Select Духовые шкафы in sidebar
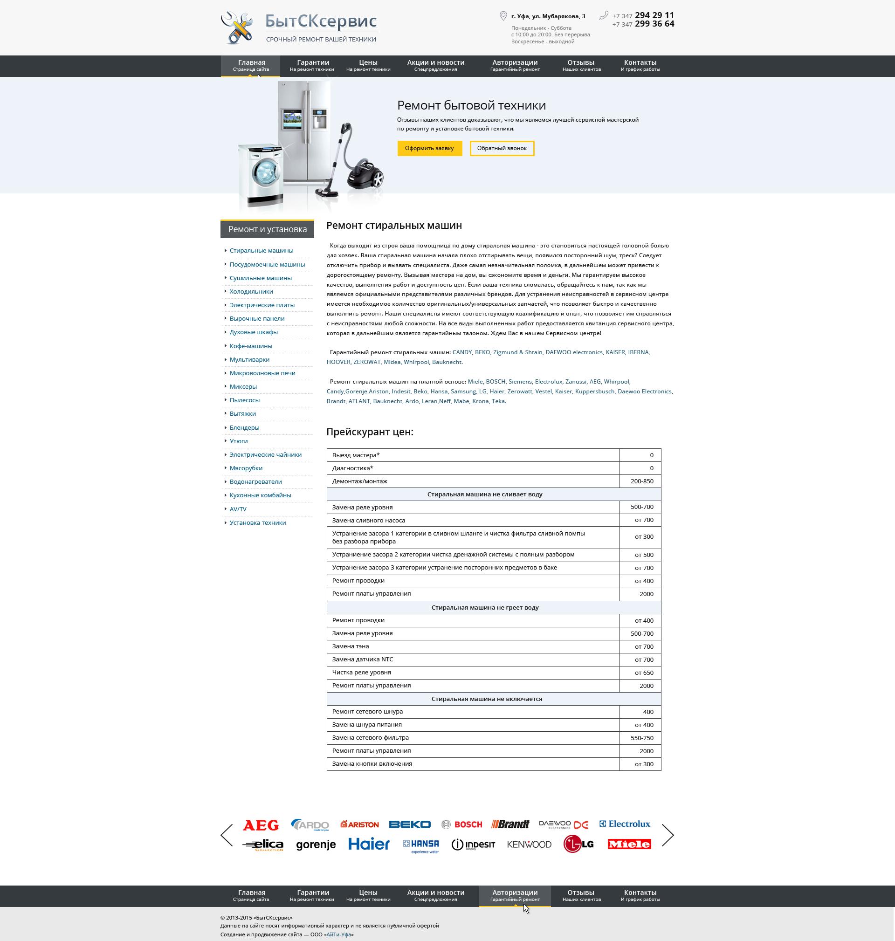 click(x=254, y=332)
